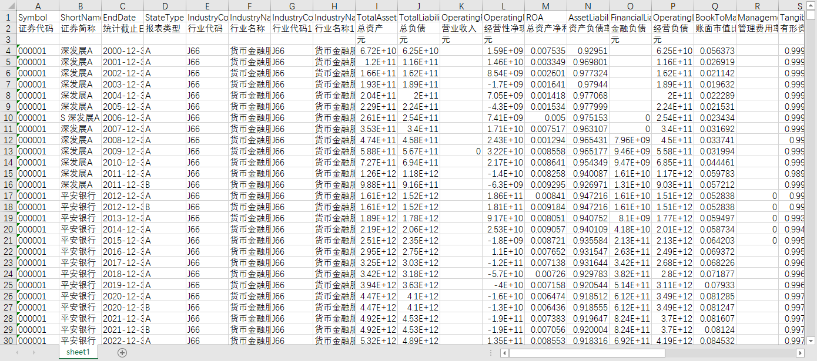Select the cell containing 0.00726
Image resolution: width=817 pixels, height=361 pixels.
[x=545, y=274]
